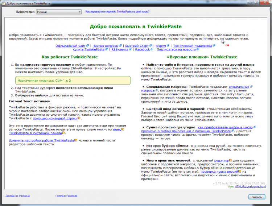Click external-link icon after цифры в число

click(255, 127)
